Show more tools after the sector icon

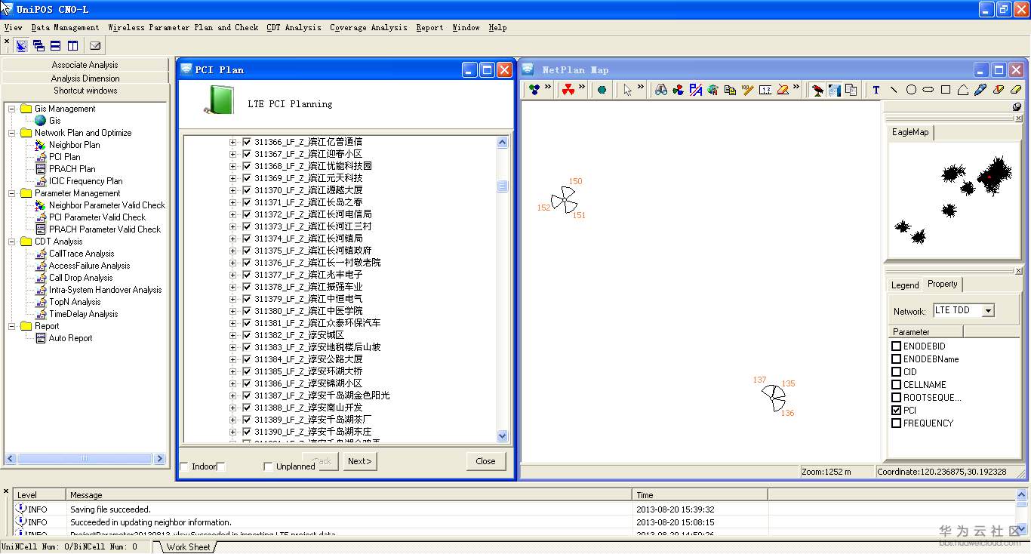pyautogui.click(x=582, y=88)
